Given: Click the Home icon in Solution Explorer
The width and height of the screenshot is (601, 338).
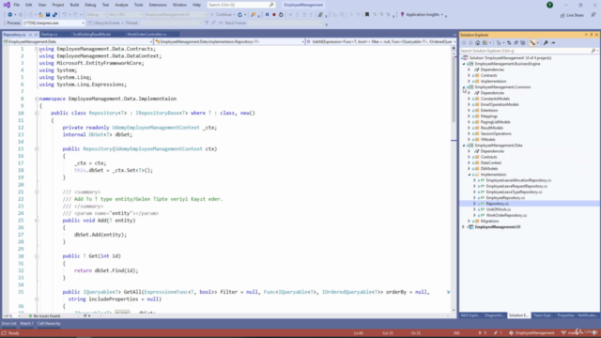Looking at the screenshot, I should coord(478,43).
